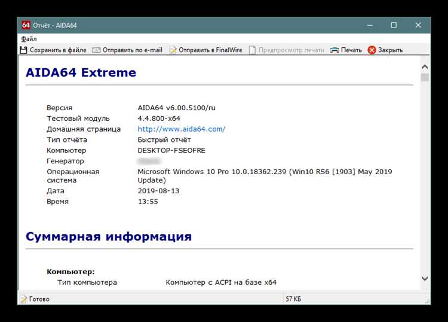Click the scrollbar down arrow
The image size is (448, 322).
click(x=425, y=278)
